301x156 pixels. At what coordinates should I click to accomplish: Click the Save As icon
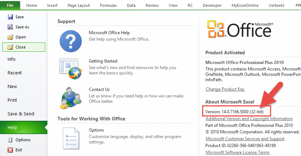(10, 27)
